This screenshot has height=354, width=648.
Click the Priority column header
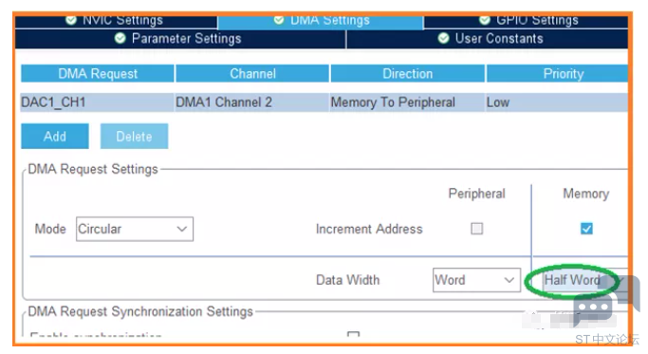point(557,74)
